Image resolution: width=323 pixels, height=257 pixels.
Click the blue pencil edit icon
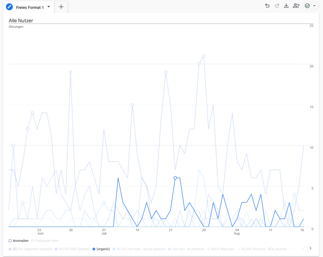coord(9,7)
